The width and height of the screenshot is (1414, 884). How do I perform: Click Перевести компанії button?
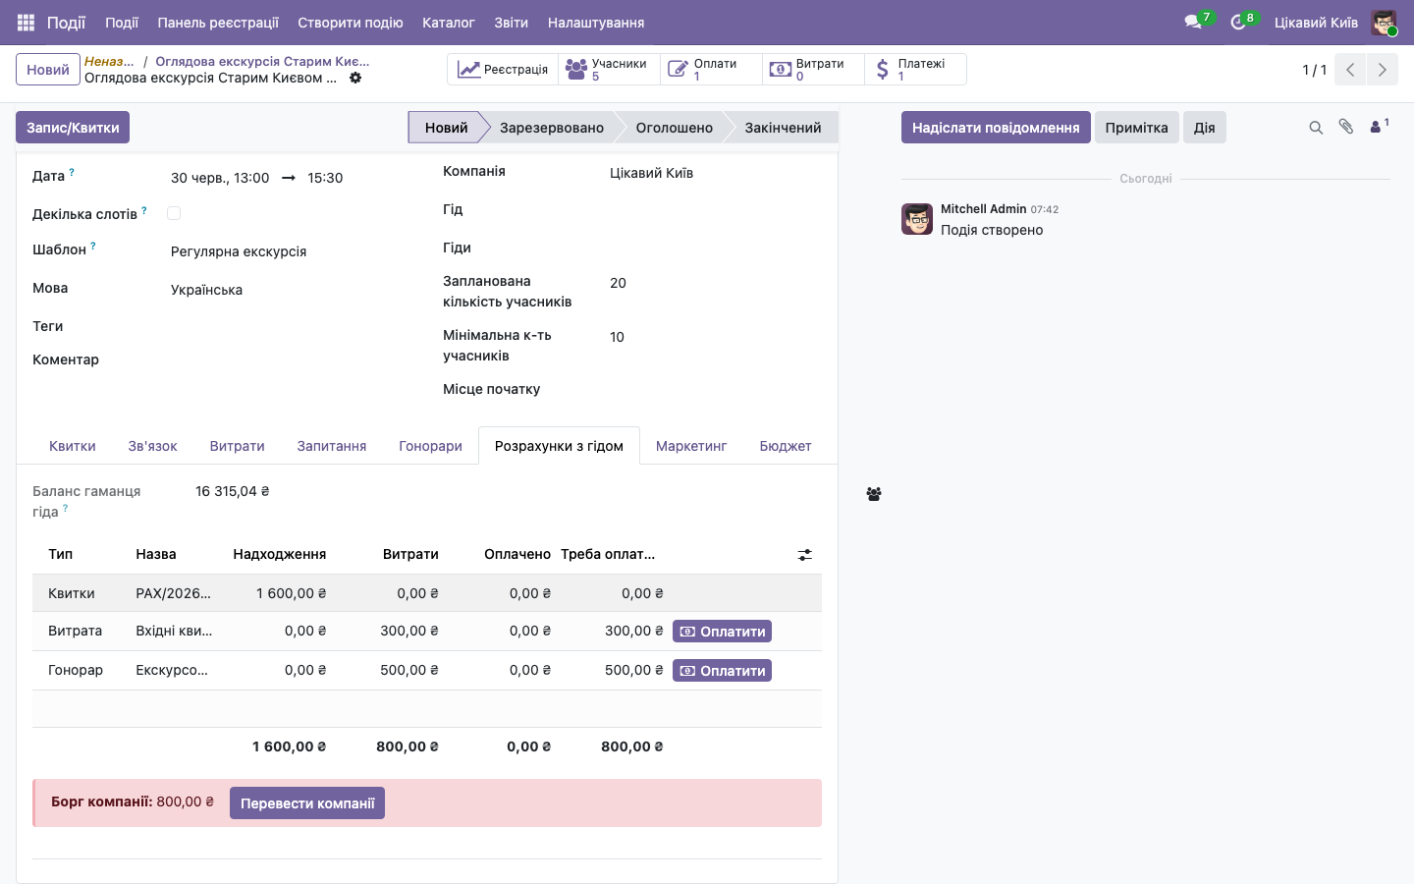(307, 803)
